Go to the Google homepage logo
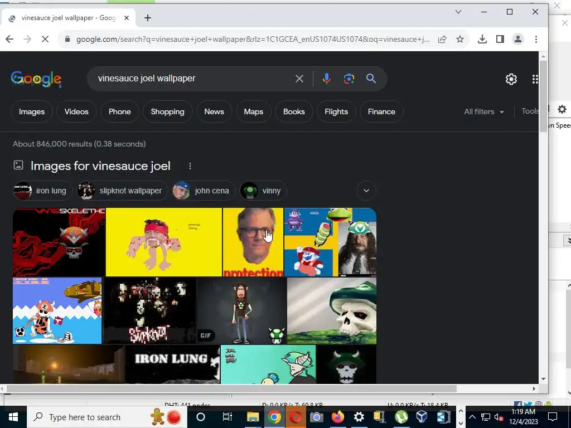This screenshot has height=428, width=571. pyautogui.click(x=36, y=79)
